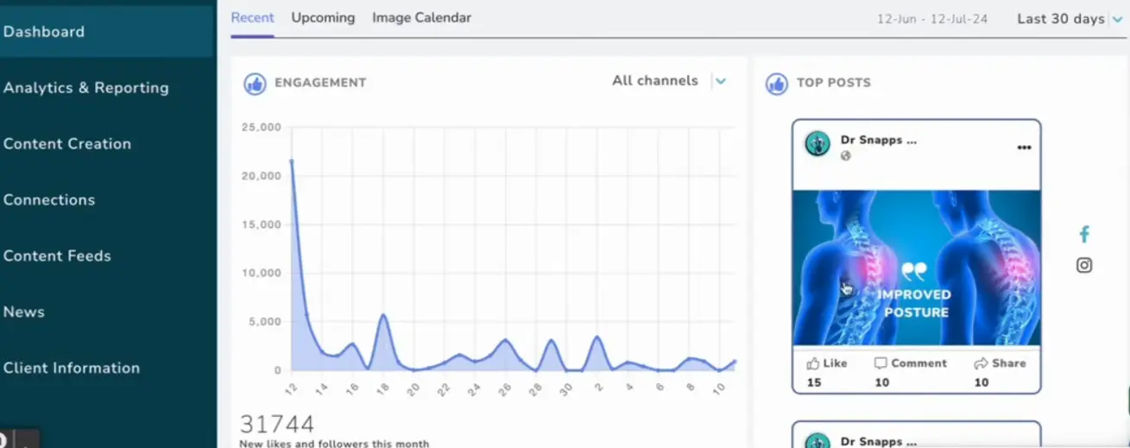
Task: Click the Facebook channel icon
Action: pyautogui.click(x=1084, y=234)
